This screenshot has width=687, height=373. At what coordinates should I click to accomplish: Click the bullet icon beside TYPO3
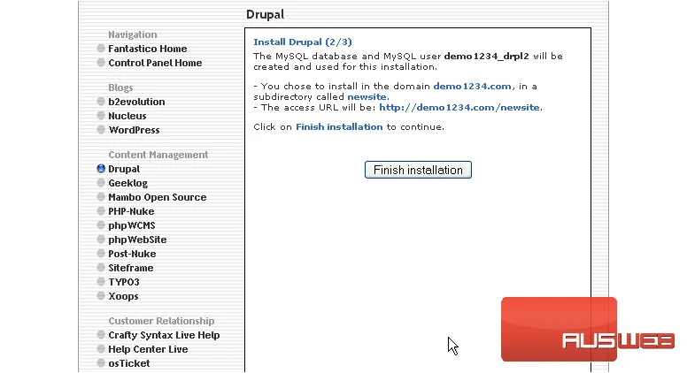101,282
